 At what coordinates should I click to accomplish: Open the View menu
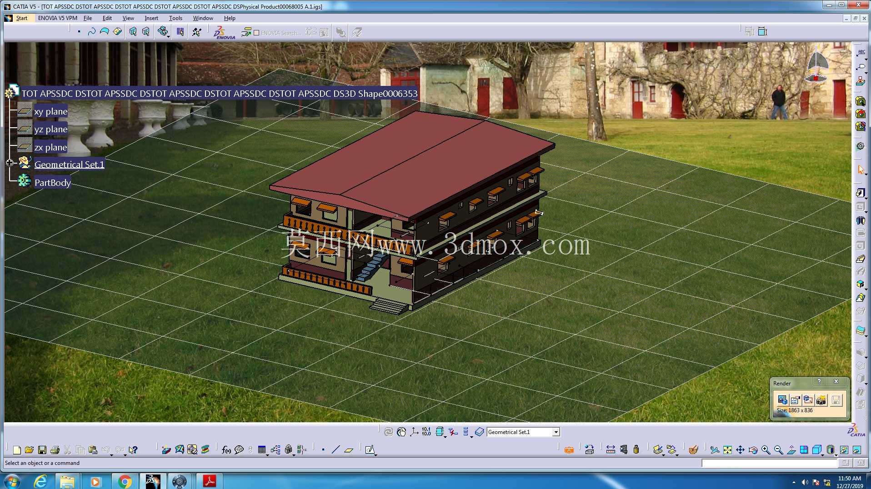point(128,18)
